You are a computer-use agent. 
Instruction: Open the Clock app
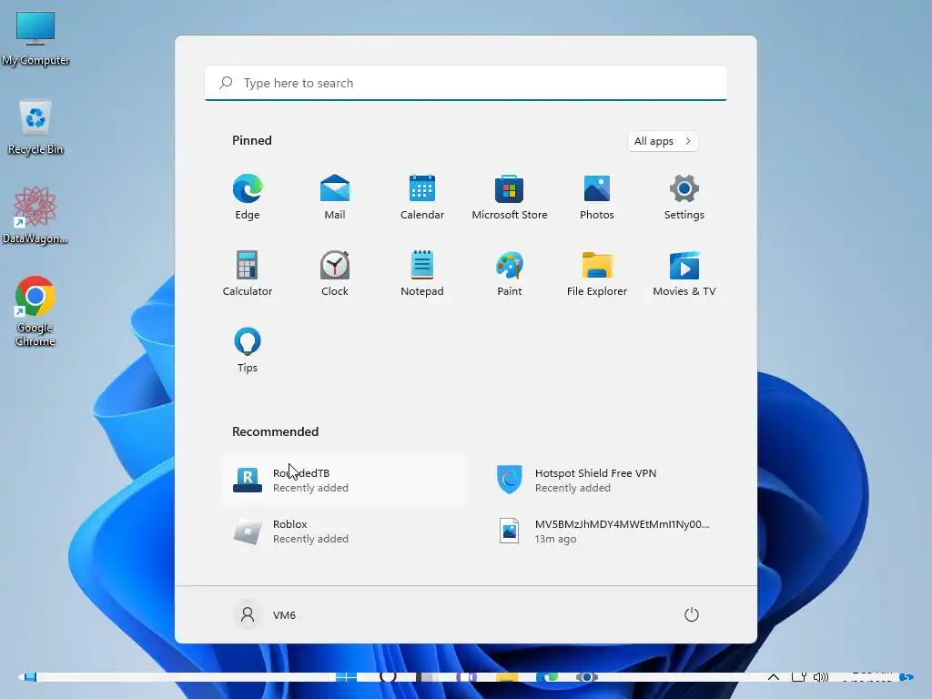pyautogui.click(x=335, y=273)
